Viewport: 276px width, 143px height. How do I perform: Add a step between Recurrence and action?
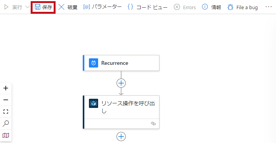click(x=121, y=83)
